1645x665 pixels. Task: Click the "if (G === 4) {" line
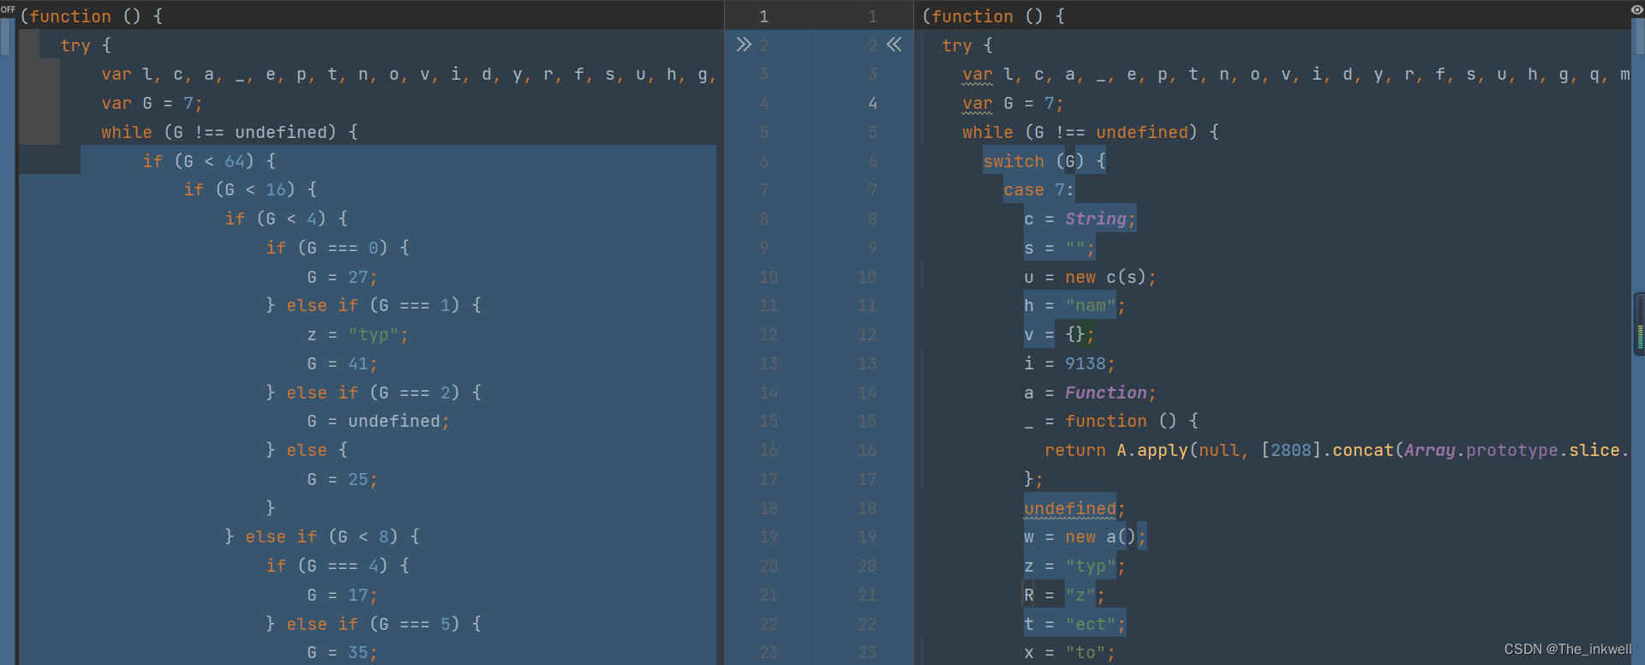point(338,566)
